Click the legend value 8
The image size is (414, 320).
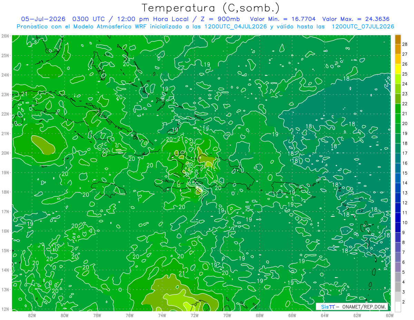tap(404, 242)
